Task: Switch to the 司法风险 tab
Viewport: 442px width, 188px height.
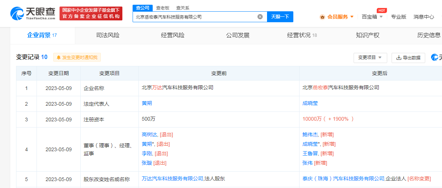Action: point(108,35)
